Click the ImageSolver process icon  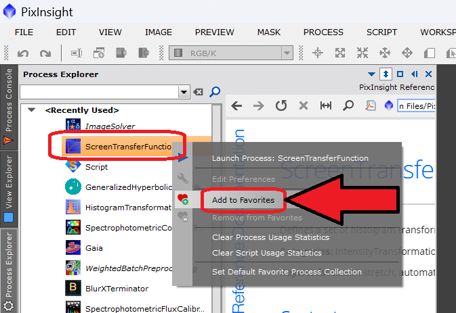73,125
